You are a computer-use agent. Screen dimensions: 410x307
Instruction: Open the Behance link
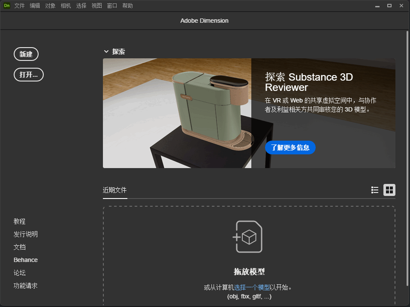(25, 260)
